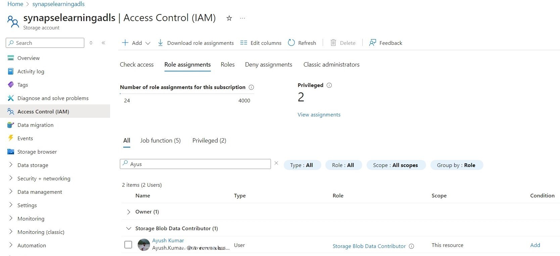Click the Feedback icon
The height and width of the screenshot is (256, 560).
pyautogui.click(x=372, y=43)
